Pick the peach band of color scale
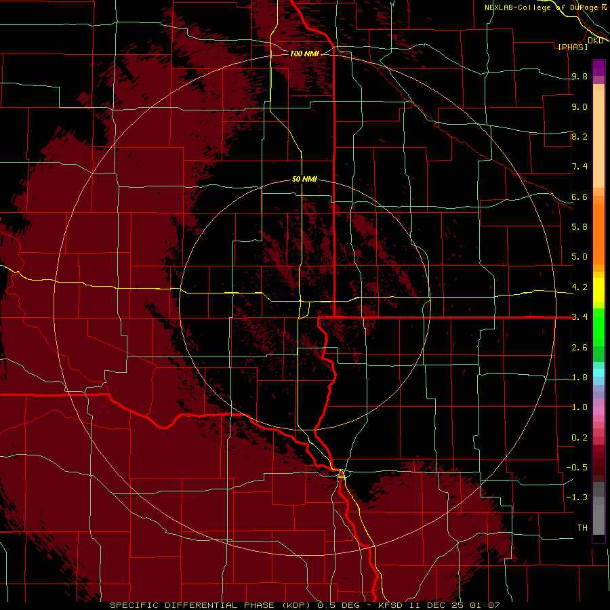Viewport: 610px width, 610px height. click(598, 139)
